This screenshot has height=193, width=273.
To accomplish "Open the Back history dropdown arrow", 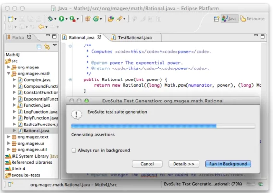I will tap(46, 27).
